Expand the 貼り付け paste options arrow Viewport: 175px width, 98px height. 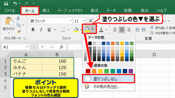9,33
